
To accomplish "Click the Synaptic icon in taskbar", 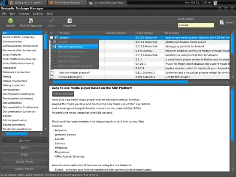I will (91, 3).
